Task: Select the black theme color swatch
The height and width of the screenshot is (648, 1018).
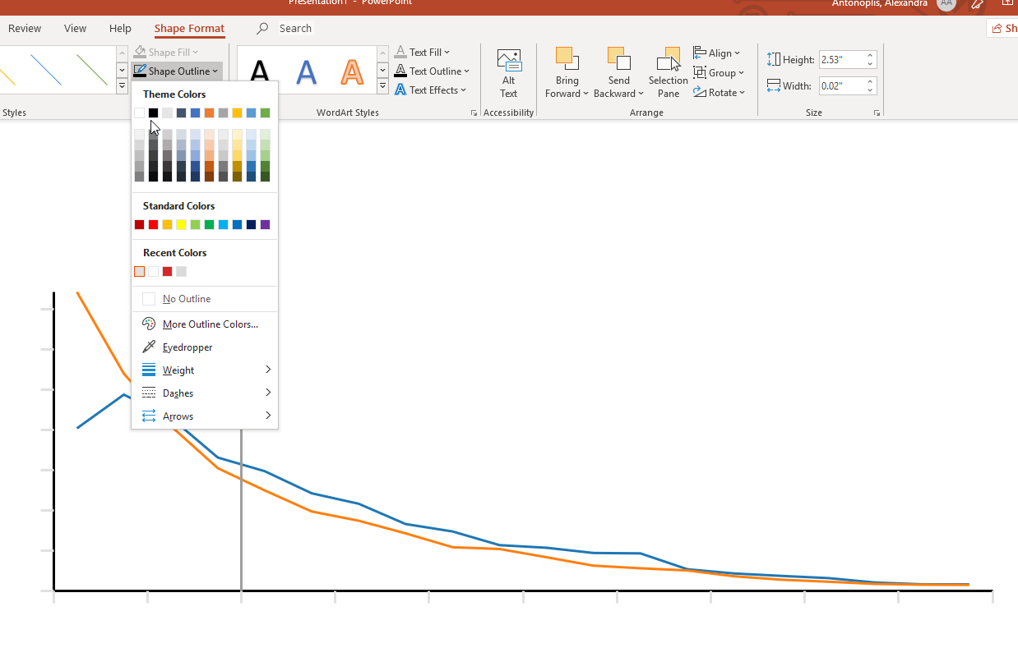Action: click(154, 113)
